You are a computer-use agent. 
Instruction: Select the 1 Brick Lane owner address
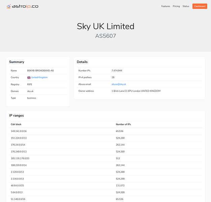(136, 91)
